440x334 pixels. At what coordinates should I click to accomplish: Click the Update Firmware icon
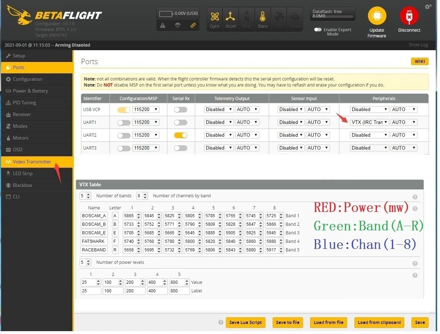tap(377, 16)
